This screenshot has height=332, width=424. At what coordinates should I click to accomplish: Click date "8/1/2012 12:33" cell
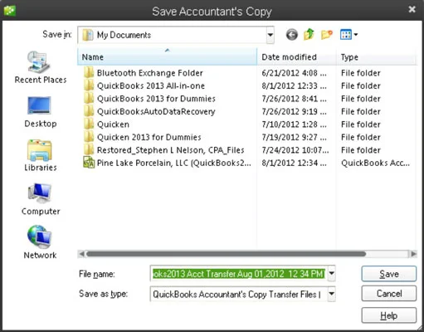pyautogui.click(x=295, y=85)
